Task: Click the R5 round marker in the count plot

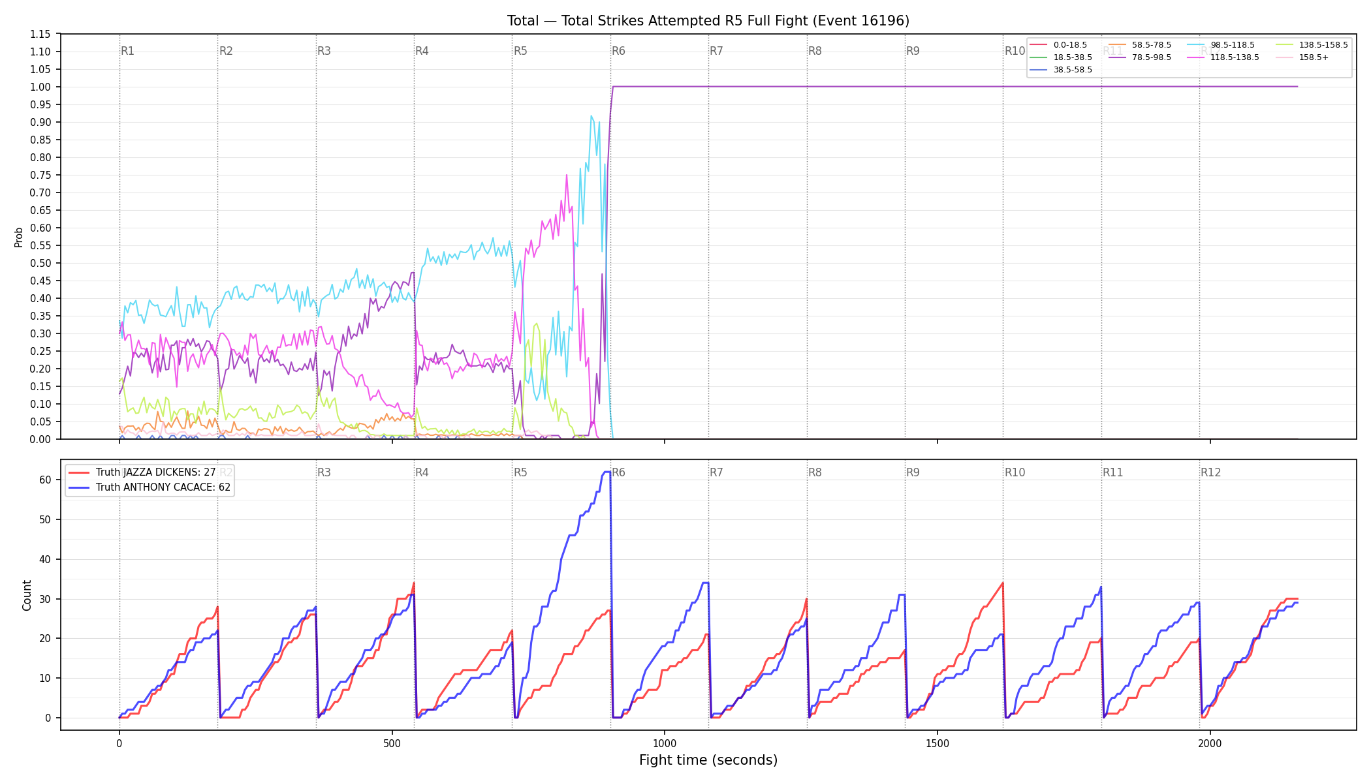Action: click(x=520, y=472)
